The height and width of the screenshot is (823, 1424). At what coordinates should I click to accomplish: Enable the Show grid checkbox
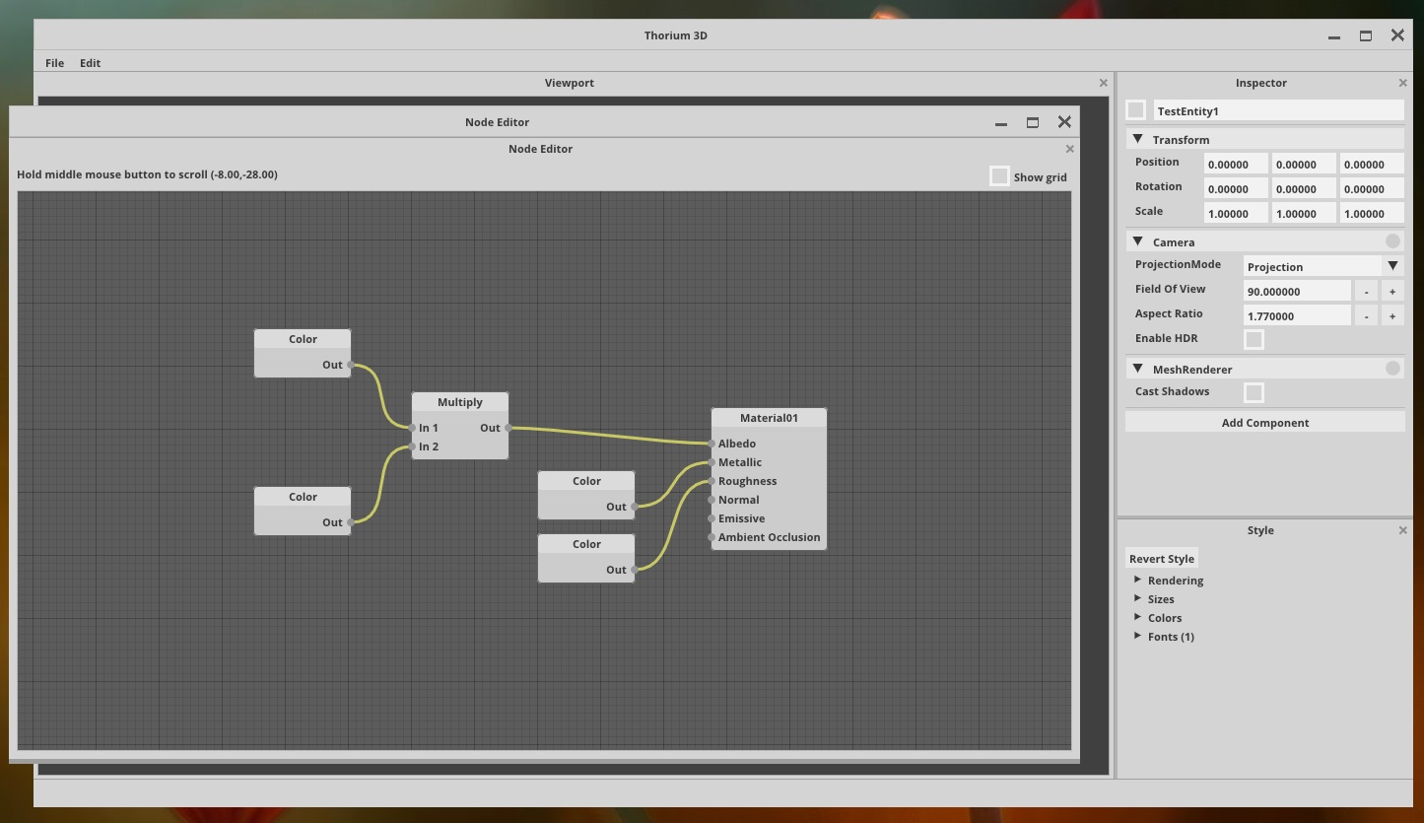pos(999,176)
